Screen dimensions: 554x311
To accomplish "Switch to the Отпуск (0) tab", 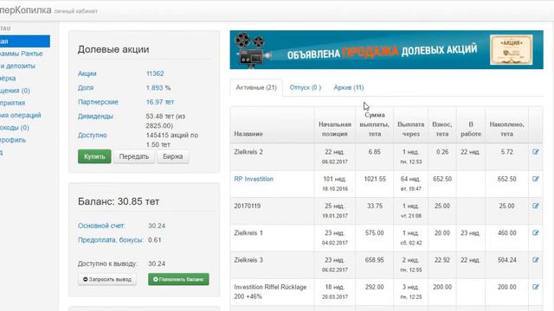I will pos(306,87).
